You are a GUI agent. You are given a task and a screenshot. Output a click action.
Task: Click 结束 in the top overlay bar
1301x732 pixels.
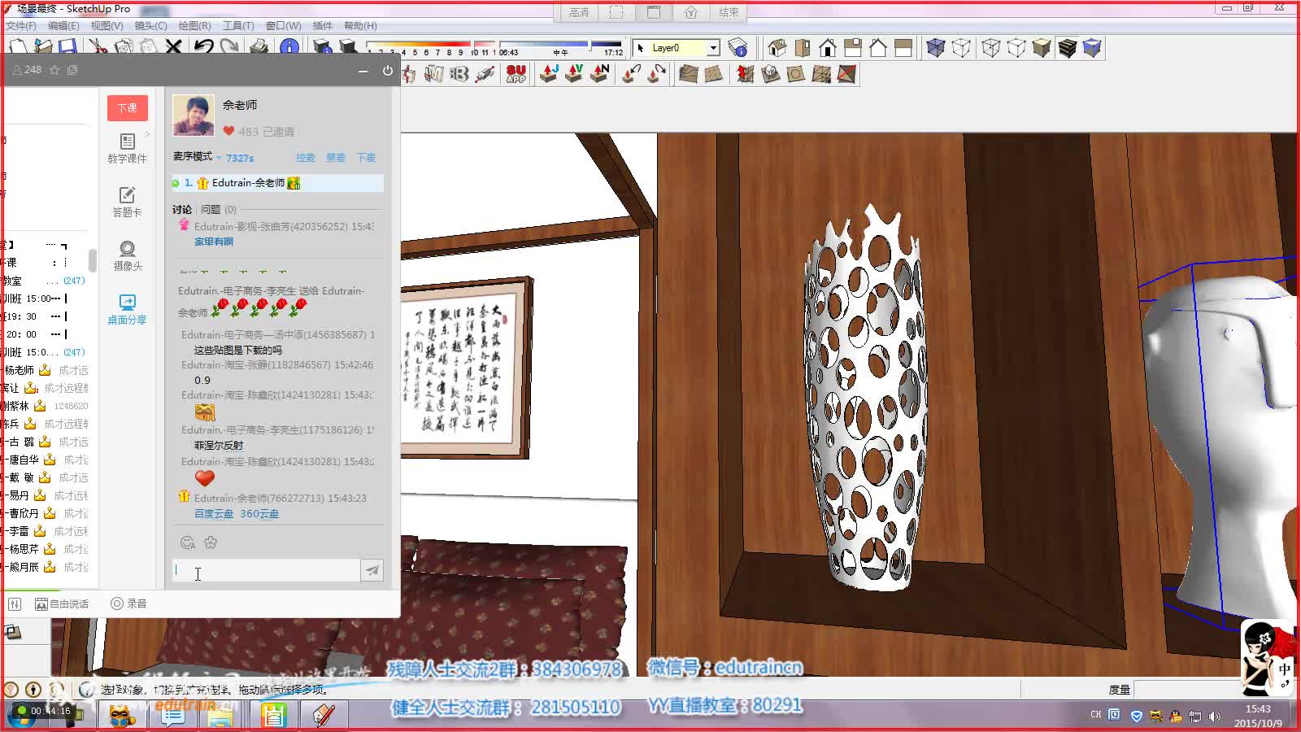point(729,12)
